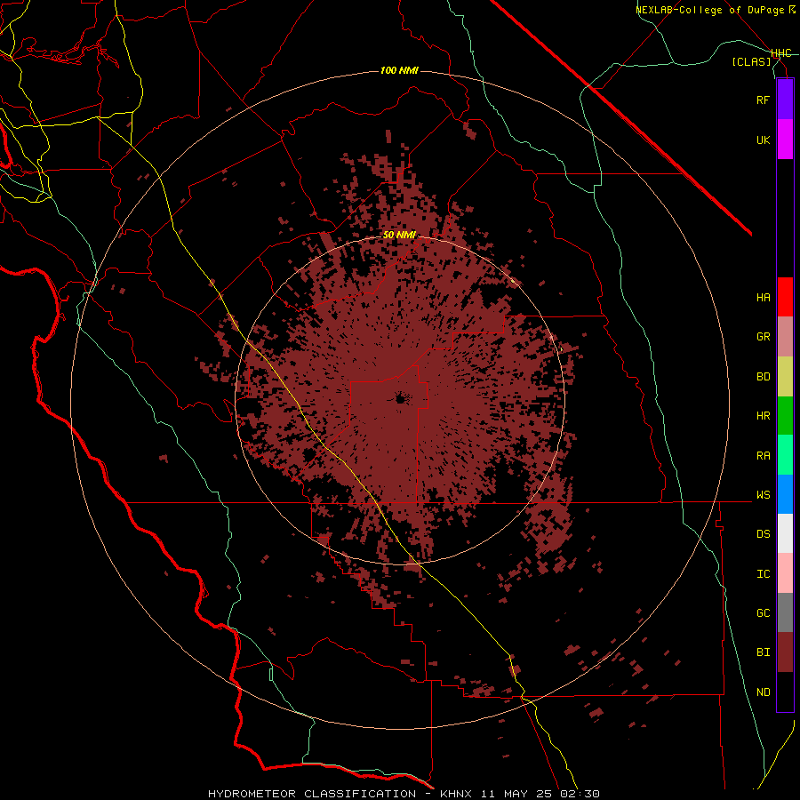Click the HR legend label
This screenshot has width=800, height=800.
tap(763, 416)
